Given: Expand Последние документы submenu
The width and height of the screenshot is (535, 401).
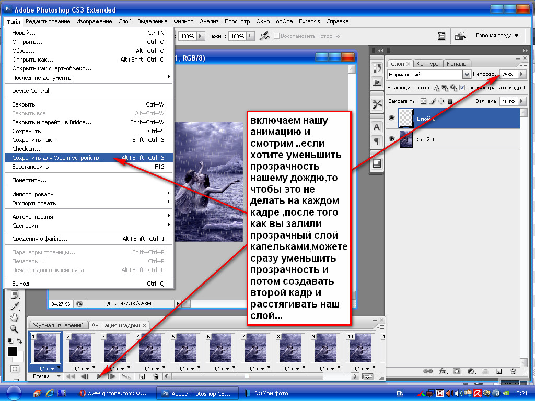Looking at the screenshot, I should (x=89, y=78).
